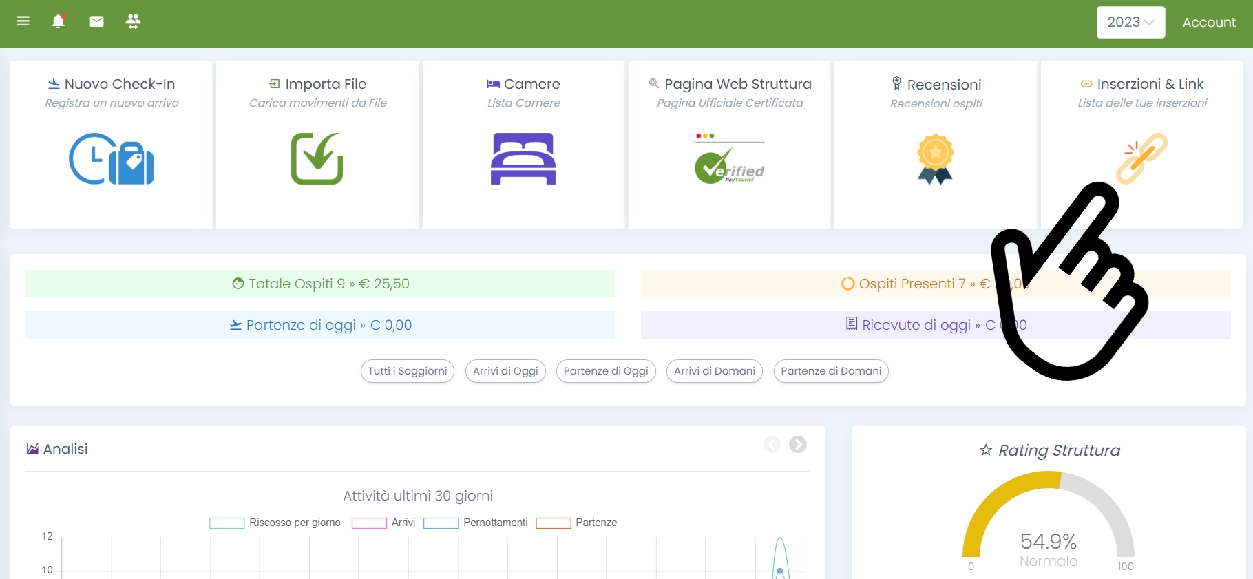
Task: Click the Verified PayTourist badge icon
Action: coord(729,159)
